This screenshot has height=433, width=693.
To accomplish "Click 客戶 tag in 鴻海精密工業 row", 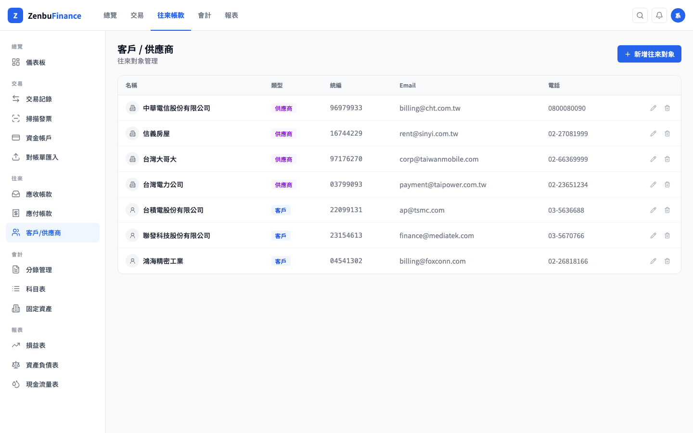I will point(281,261).
